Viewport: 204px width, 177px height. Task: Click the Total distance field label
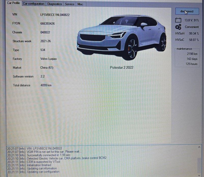click(22, 85)
